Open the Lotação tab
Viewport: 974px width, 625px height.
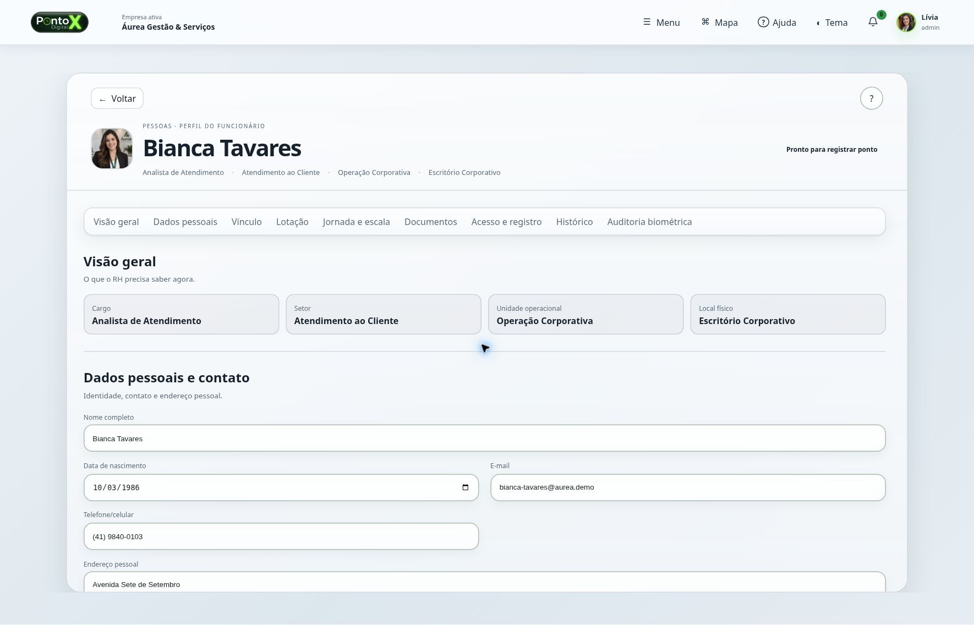pos(292,222)
